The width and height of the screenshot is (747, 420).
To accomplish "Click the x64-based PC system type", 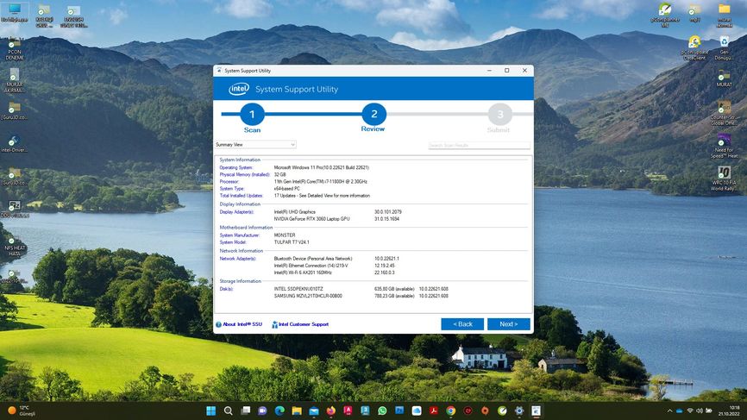I will (x=286, y=189).
